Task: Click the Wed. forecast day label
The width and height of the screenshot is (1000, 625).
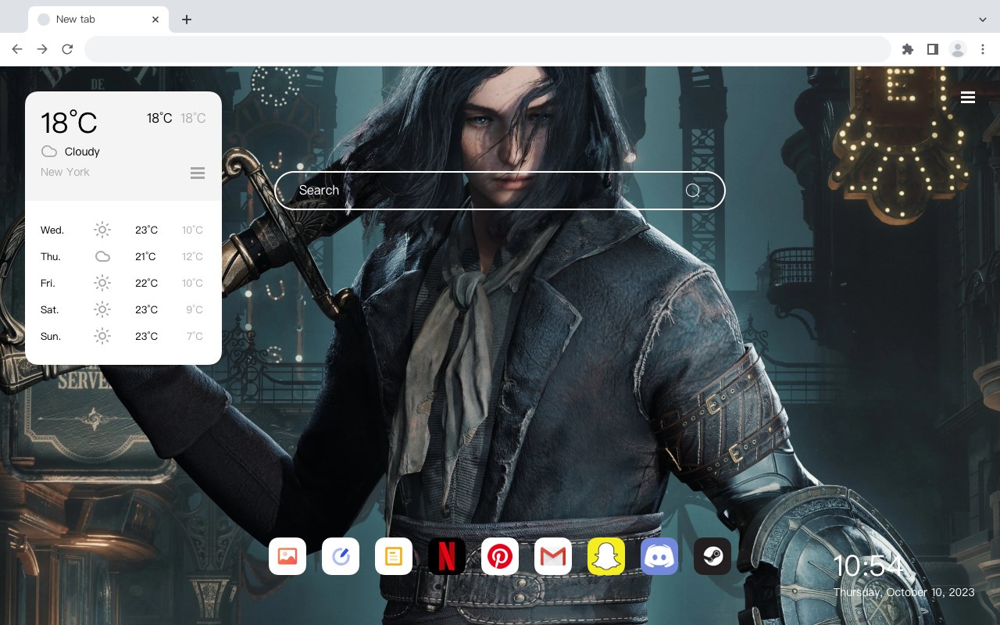Action: point(52,230)
